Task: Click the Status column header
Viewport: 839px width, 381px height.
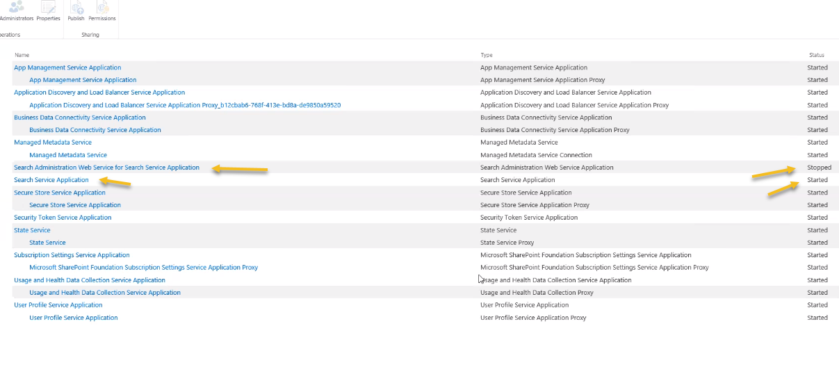Action: coord(816,55)
